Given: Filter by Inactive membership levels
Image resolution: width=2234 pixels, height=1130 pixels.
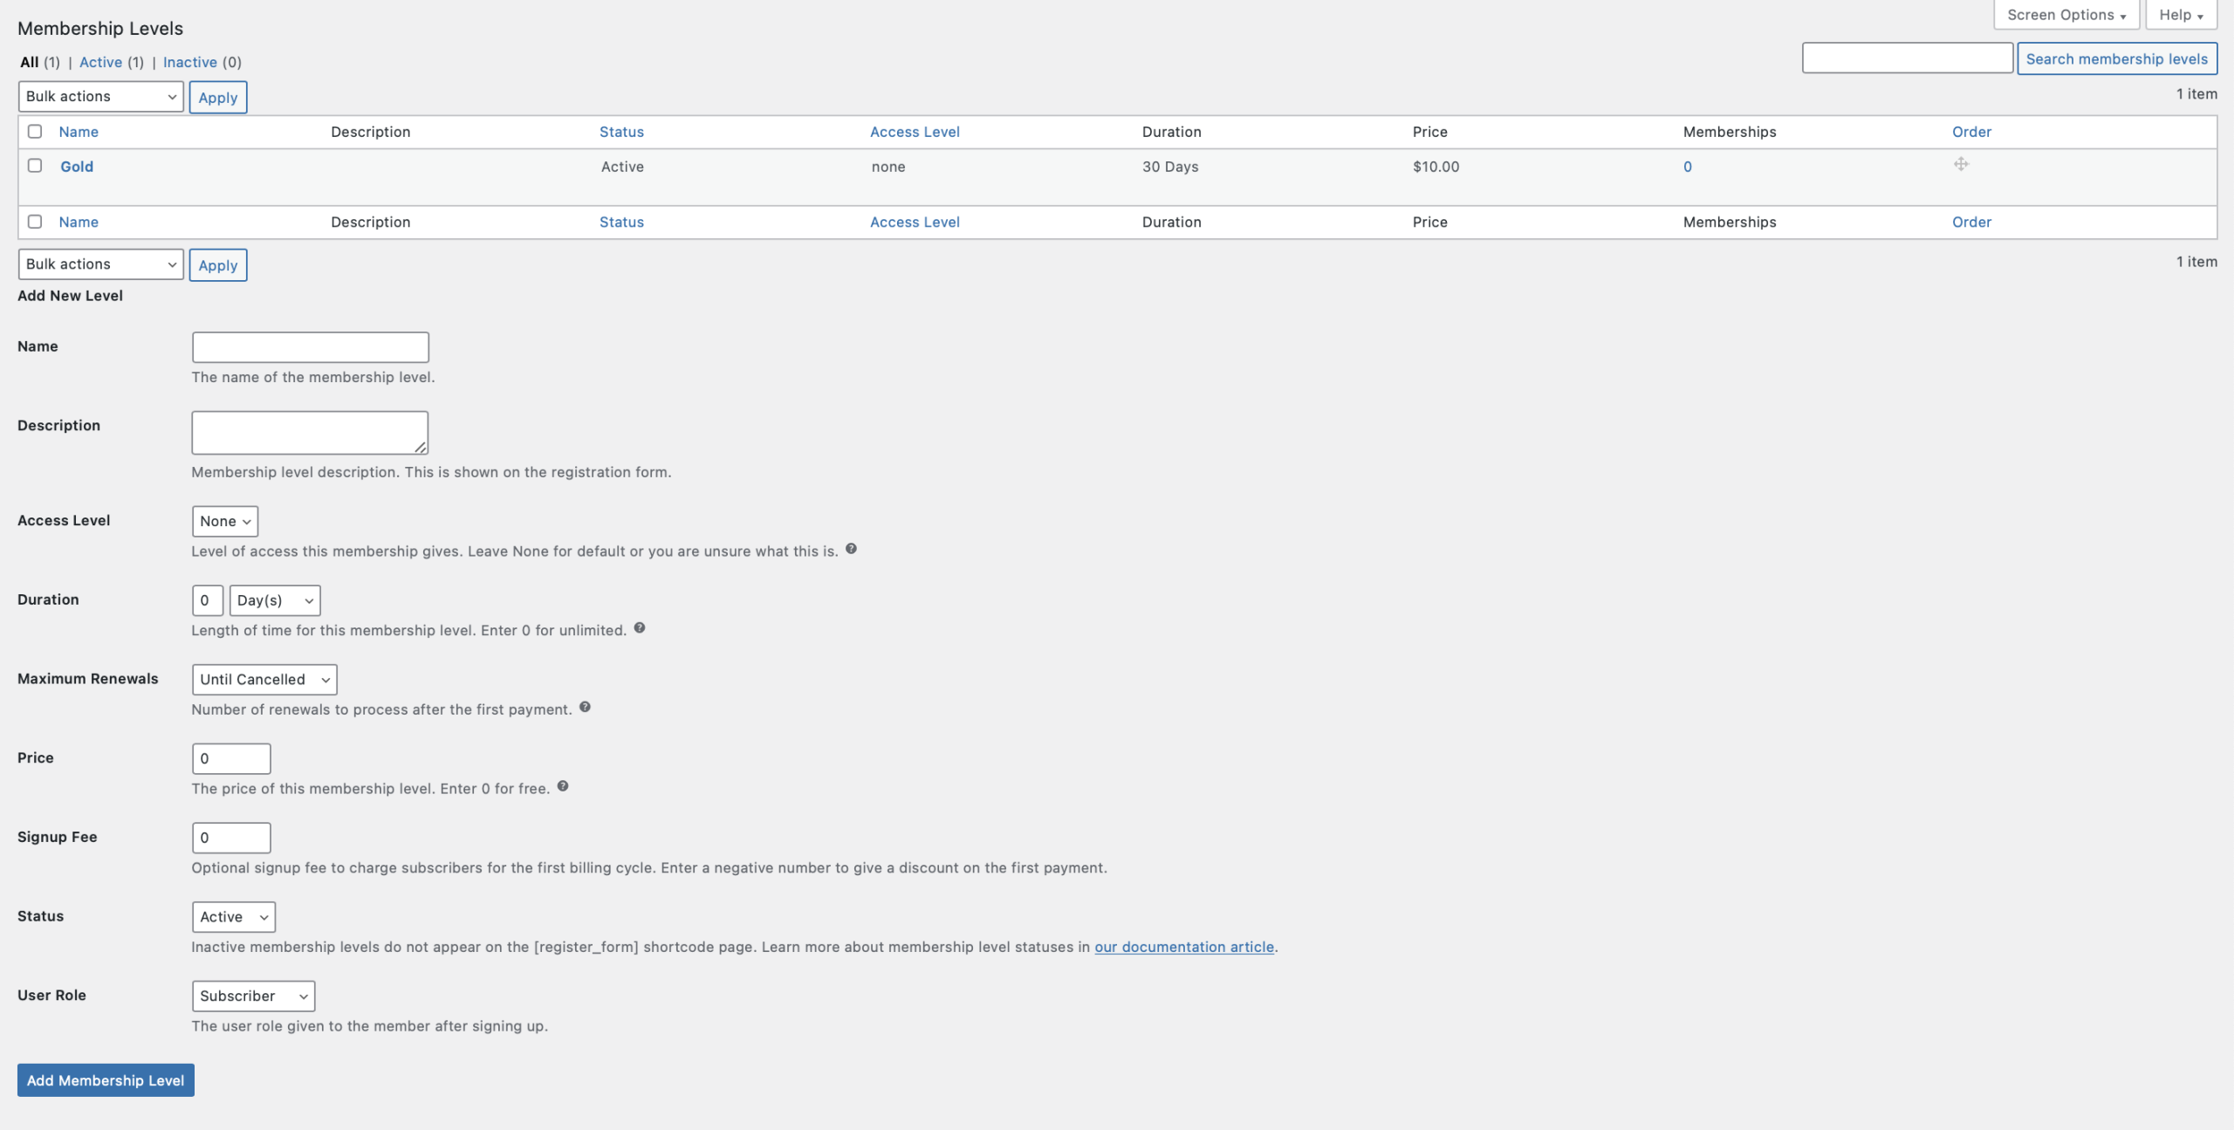Looking at the screenshot, I should point(190,62).
